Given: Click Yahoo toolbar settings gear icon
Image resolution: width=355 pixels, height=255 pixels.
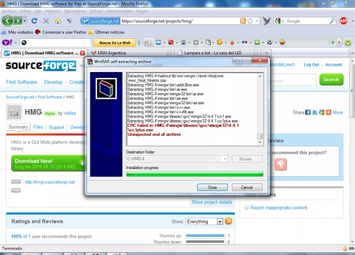Looking at the screenshot, I should 348,42.
